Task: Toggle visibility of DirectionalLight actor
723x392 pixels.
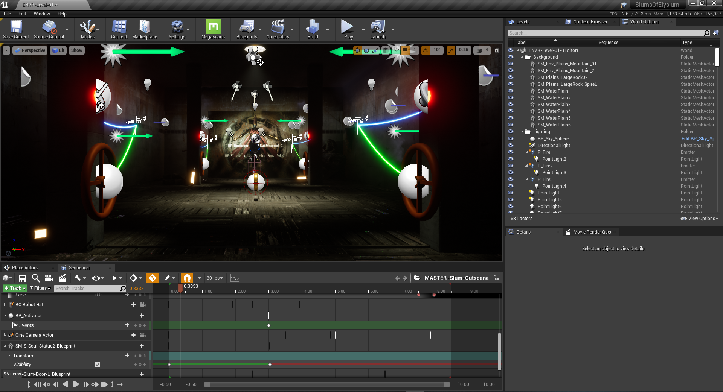Action: [511, 146]
